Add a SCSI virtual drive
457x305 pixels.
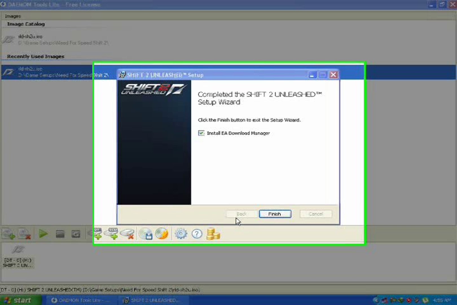111,234
